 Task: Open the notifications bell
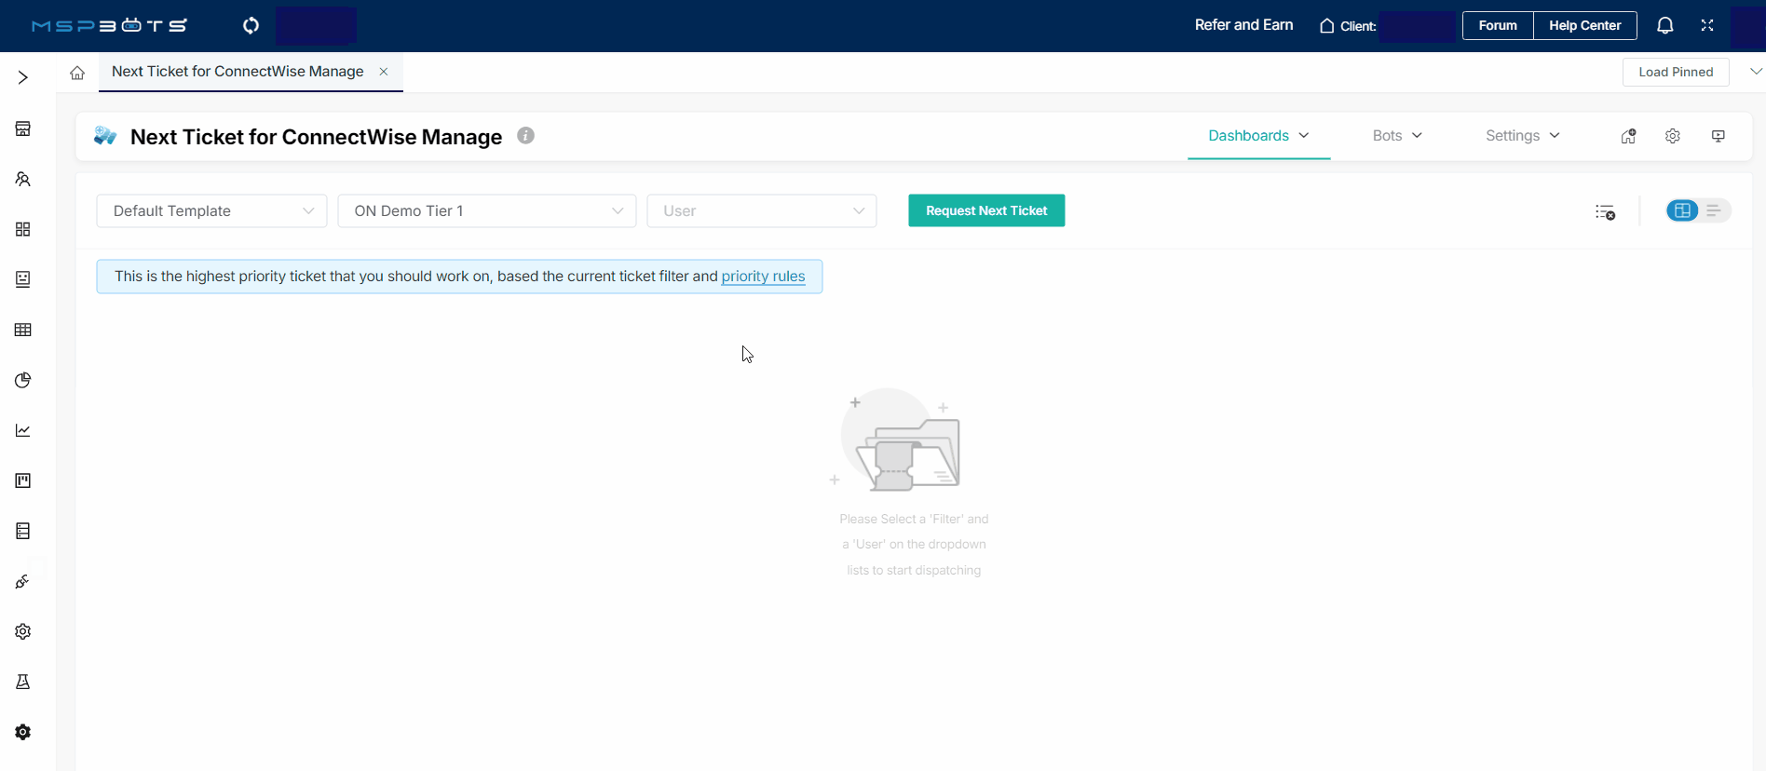1665,25
